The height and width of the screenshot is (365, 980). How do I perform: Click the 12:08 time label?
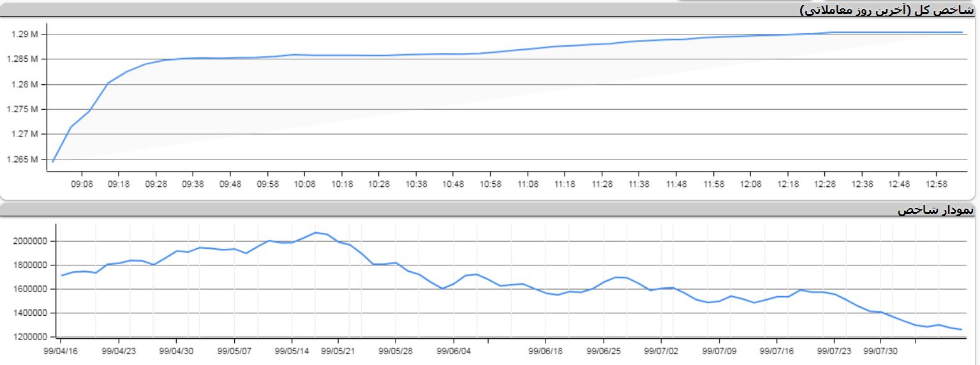[750, 184]
